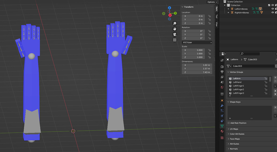Open the Texture properties tab (checker icon)
The width and height of the screenshot is (277, 152).
(222, 138)
